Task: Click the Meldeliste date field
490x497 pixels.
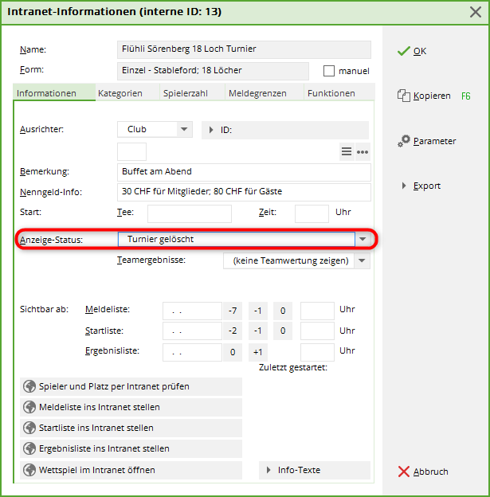Action: [x=192, y=311]
